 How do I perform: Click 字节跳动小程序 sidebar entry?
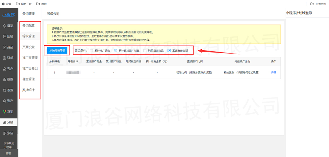click(9, 145)
